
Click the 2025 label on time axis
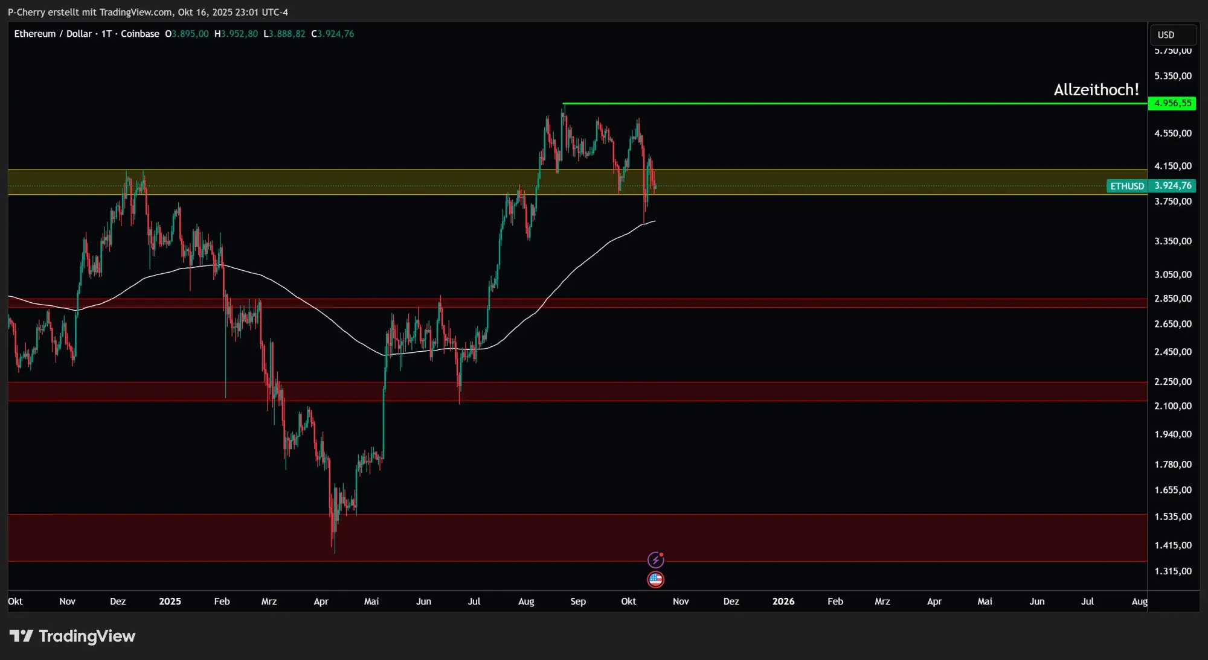(170, 601)
